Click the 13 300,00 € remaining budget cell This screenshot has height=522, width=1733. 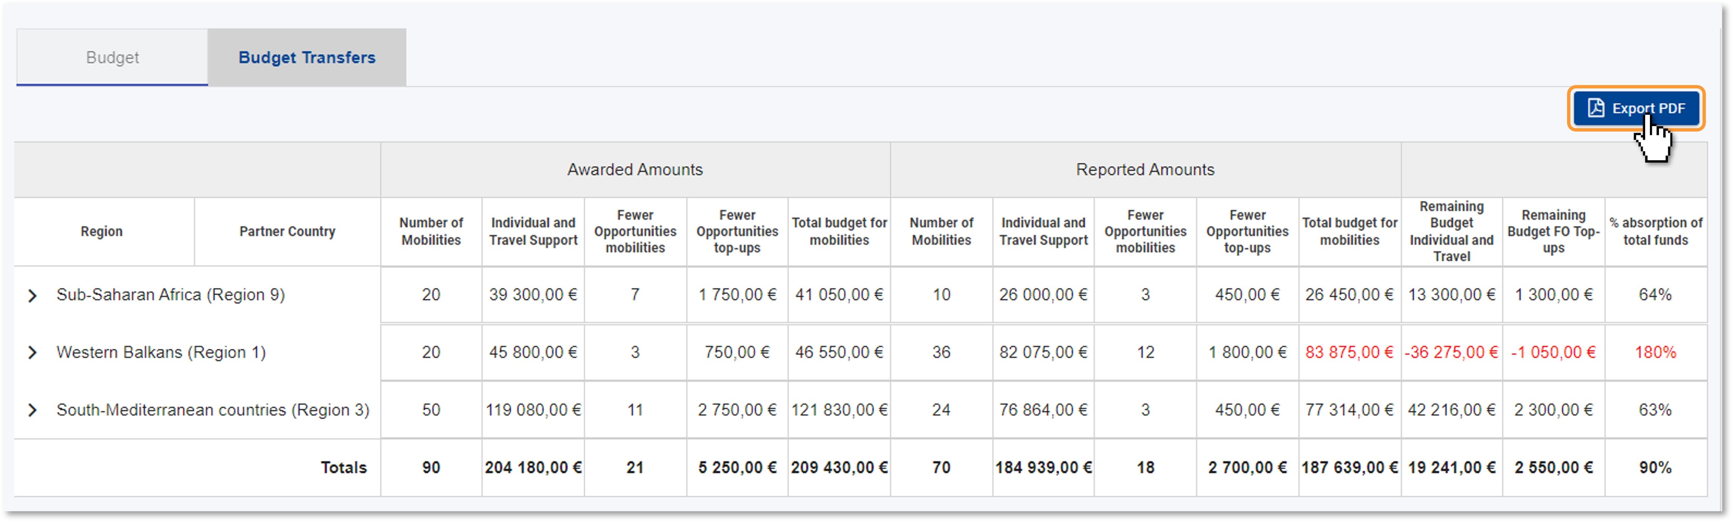pos(1452,295)
